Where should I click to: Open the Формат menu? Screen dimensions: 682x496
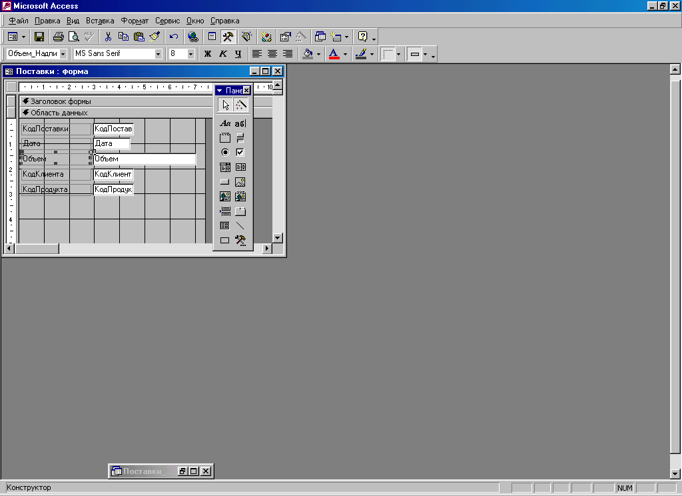[135, 21]
